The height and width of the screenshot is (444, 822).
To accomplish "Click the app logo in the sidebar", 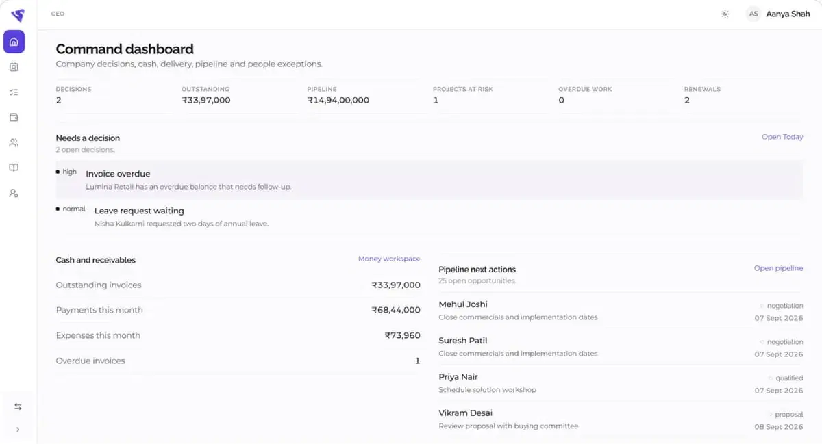I will click(18, 15).
